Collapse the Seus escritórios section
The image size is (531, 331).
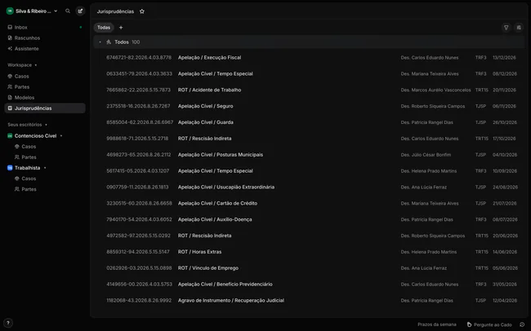coord(27,125)
